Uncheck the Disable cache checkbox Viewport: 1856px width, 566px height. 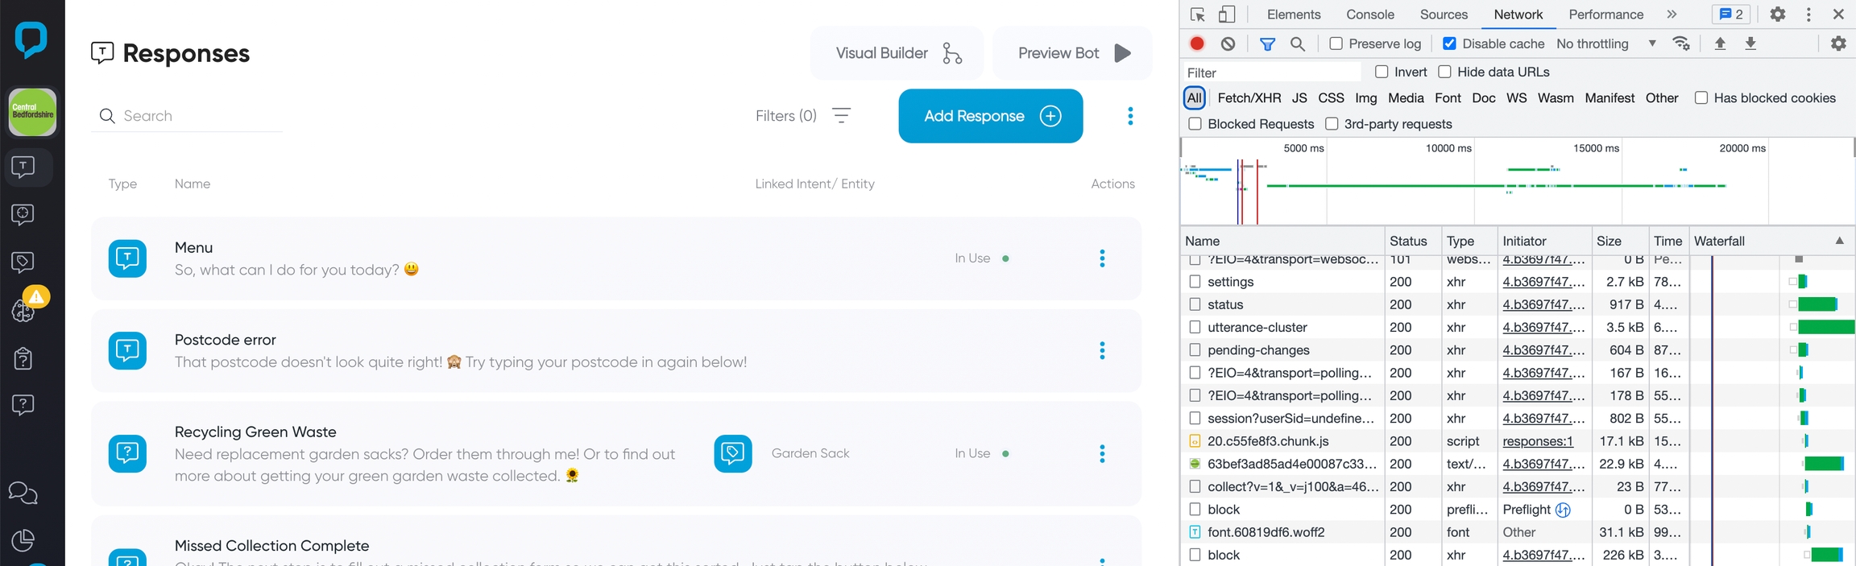tap(1449, 43)
